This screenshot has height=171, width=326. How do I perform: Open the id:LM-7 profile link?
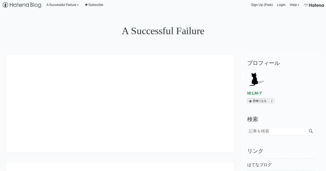254,93
